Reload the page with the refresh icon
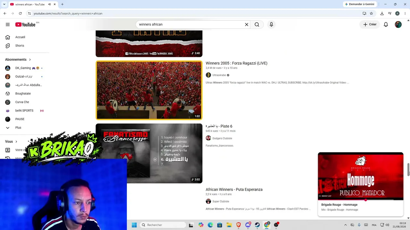 click(20, 13)
